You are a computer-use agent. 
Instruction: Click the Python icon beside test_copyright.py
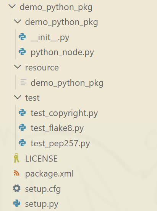click(x=22, y=113)
